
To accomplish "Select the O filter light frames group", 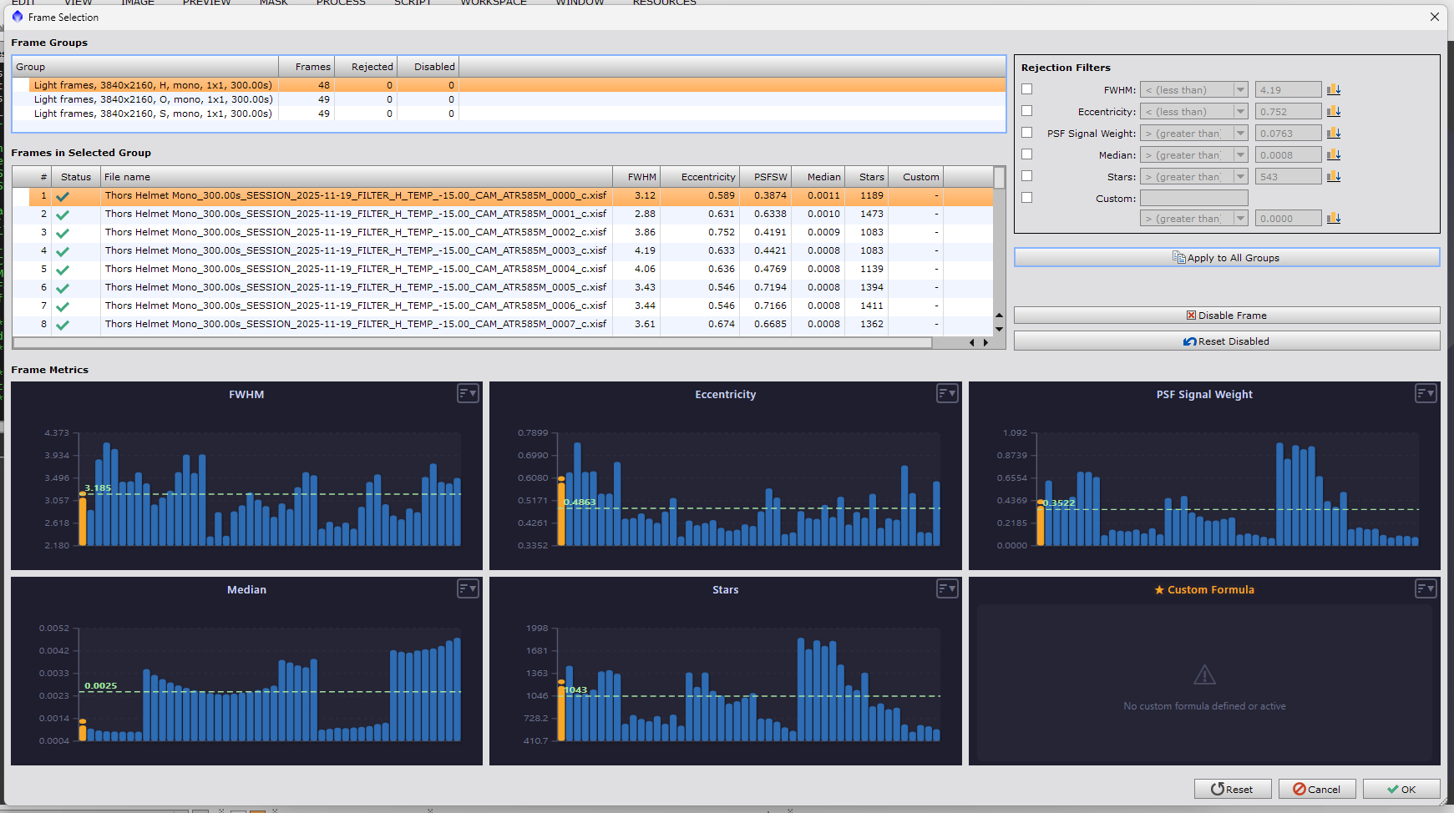I will [153, 99].
